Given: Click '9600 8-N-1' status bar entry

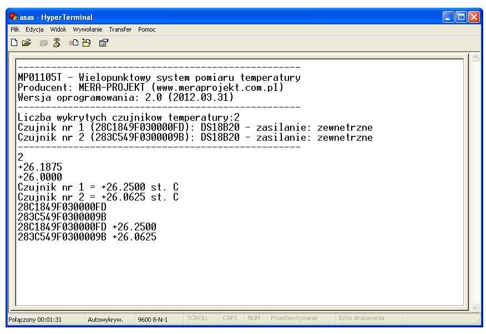Looking at the screenshot, I should pyautogui.click(x=153, y=320).
